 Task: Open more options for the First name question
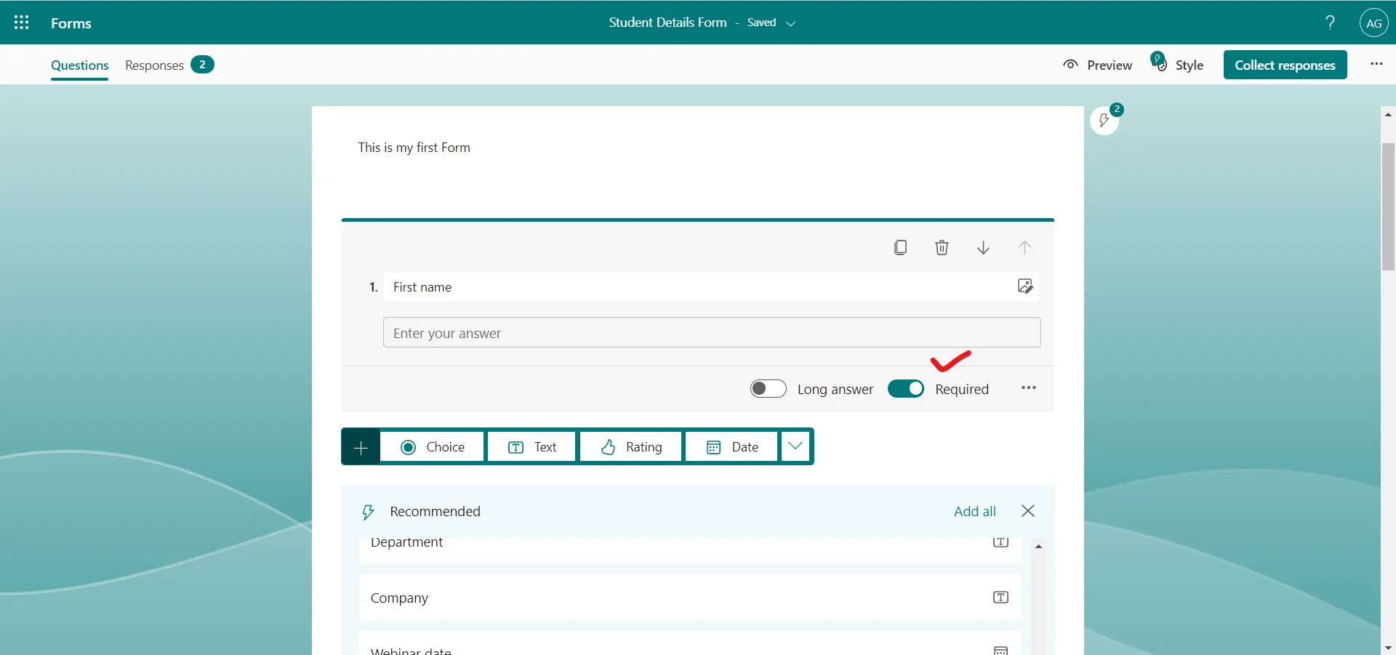click(1028, 387)
